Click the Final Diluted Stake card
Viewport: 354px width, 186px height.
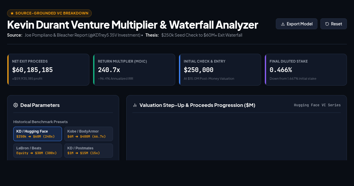(x=306, y=70)
